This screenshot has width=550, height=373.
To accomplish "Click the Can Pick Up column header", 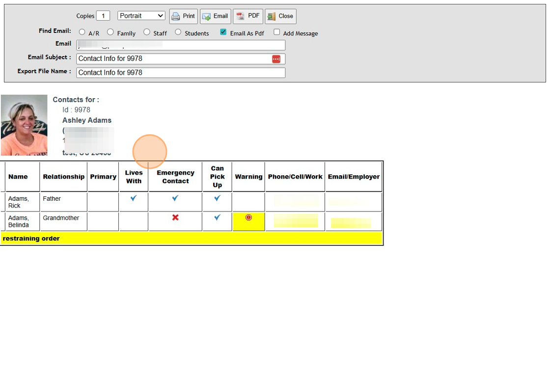I will coord(218,177).
